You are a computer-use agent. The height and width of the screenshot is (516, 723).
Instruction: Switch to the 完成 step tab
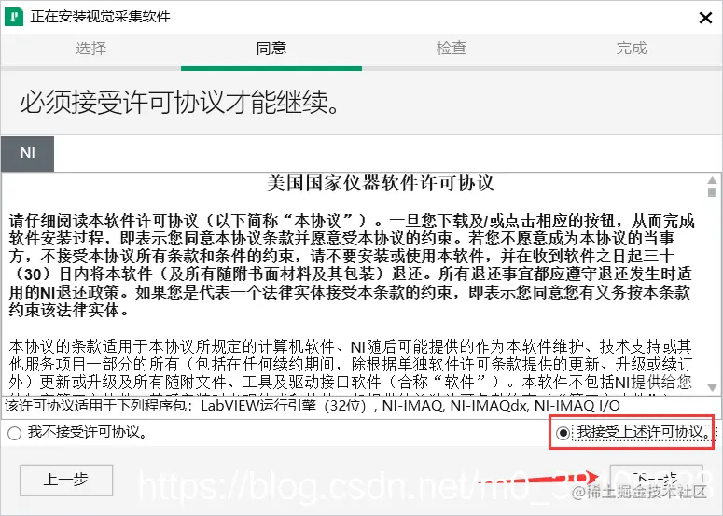tap(632, 49)
